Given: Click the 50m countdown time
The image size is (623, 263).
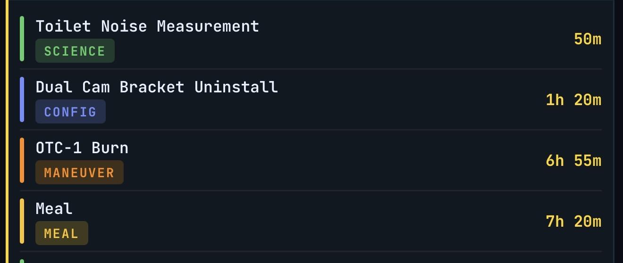Looking at the screenshot, I should tap(588, 39).
